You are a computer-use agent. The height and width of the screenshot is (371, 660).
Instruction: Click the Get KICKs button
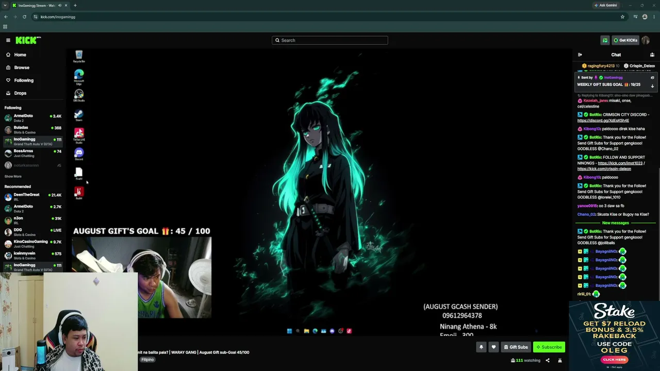pyautogui.click(x=625, y=40)
